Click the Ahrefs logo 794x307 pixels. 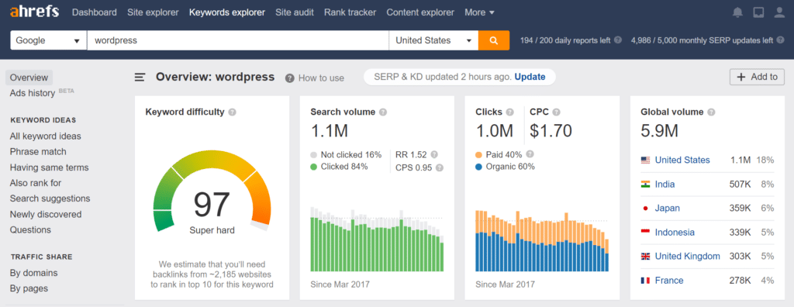click(x=34, y=12)
